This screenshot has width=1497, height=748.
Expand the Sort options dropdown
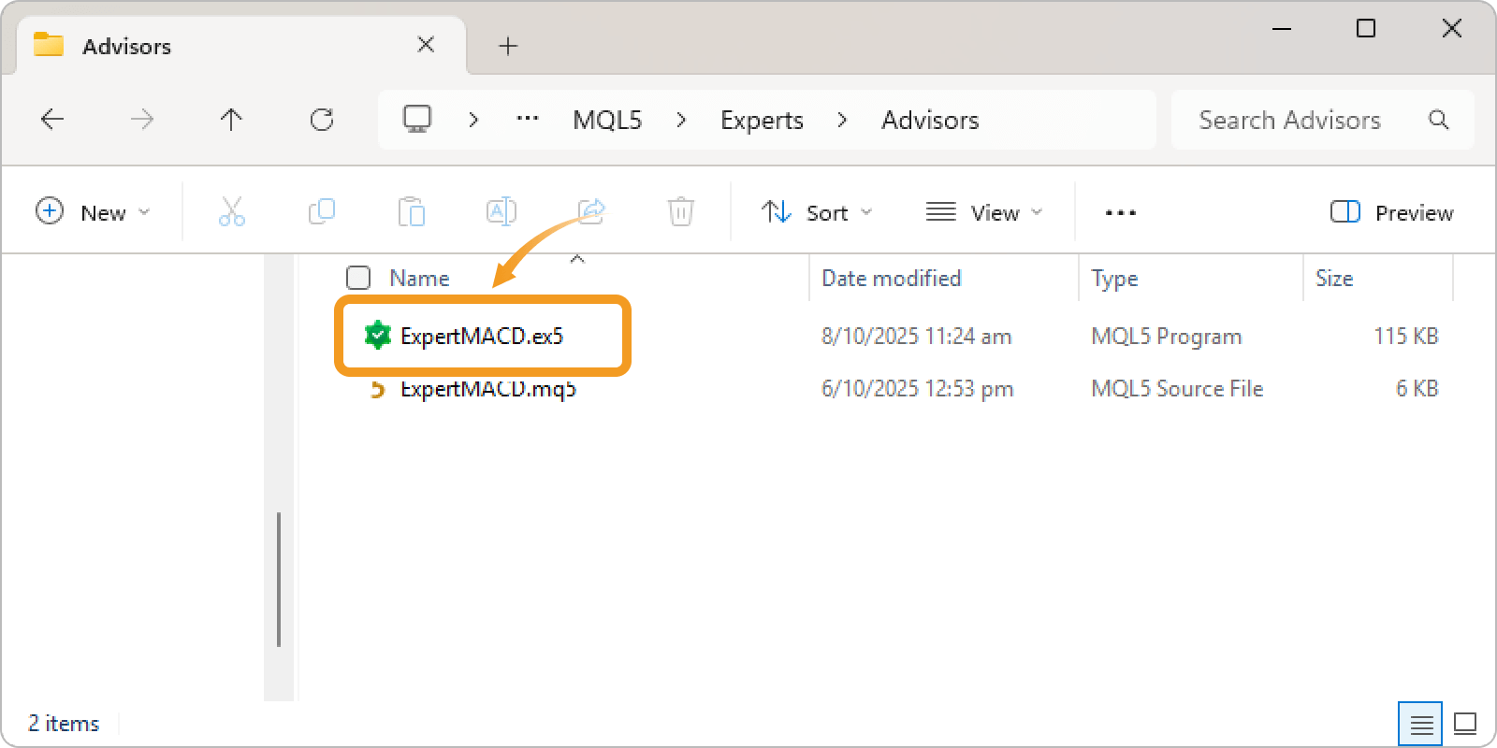click(x=817, y=212)
